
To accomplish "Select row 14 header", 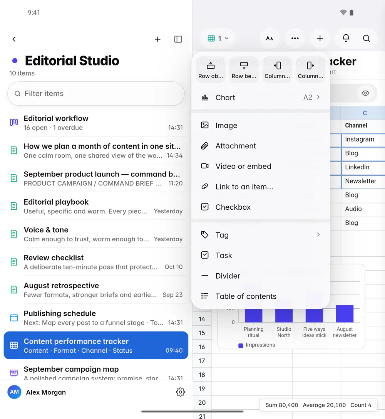I will (202, 319).
